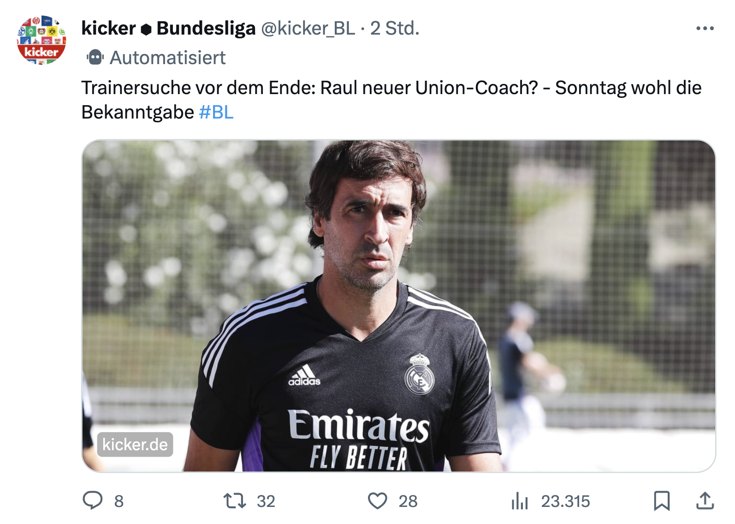Click the verified badge next to kicker
Screen dimensions: 735x524
(x=146, y=29)
